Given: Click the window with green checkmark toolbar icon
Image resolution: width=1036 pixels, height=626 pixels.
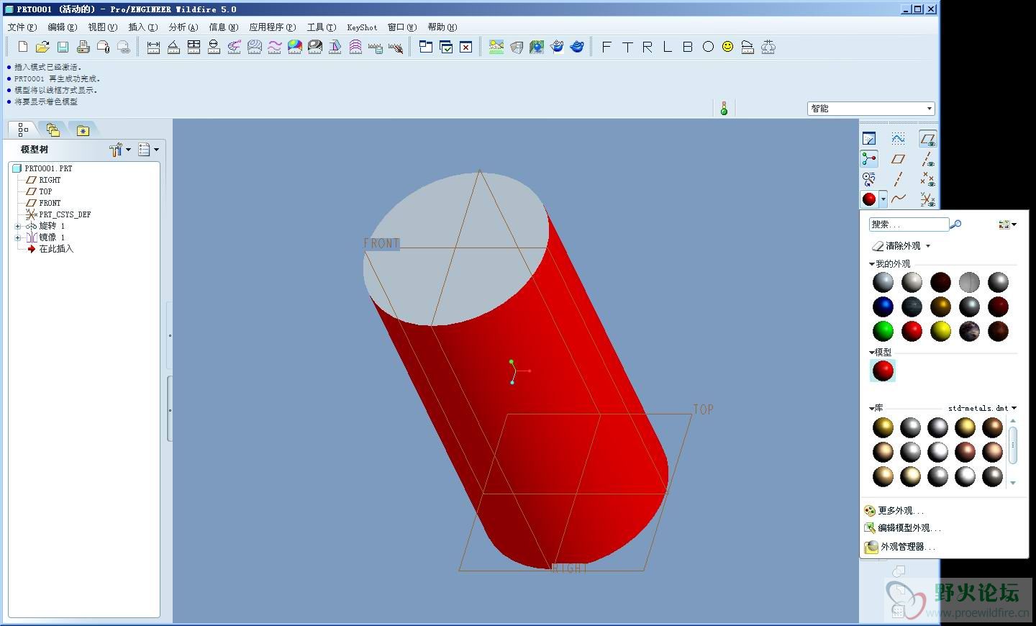Looking at the screenshot, I should (x=446, y=47).
